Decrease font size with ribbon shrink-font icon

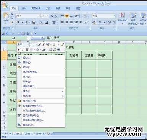56,16
